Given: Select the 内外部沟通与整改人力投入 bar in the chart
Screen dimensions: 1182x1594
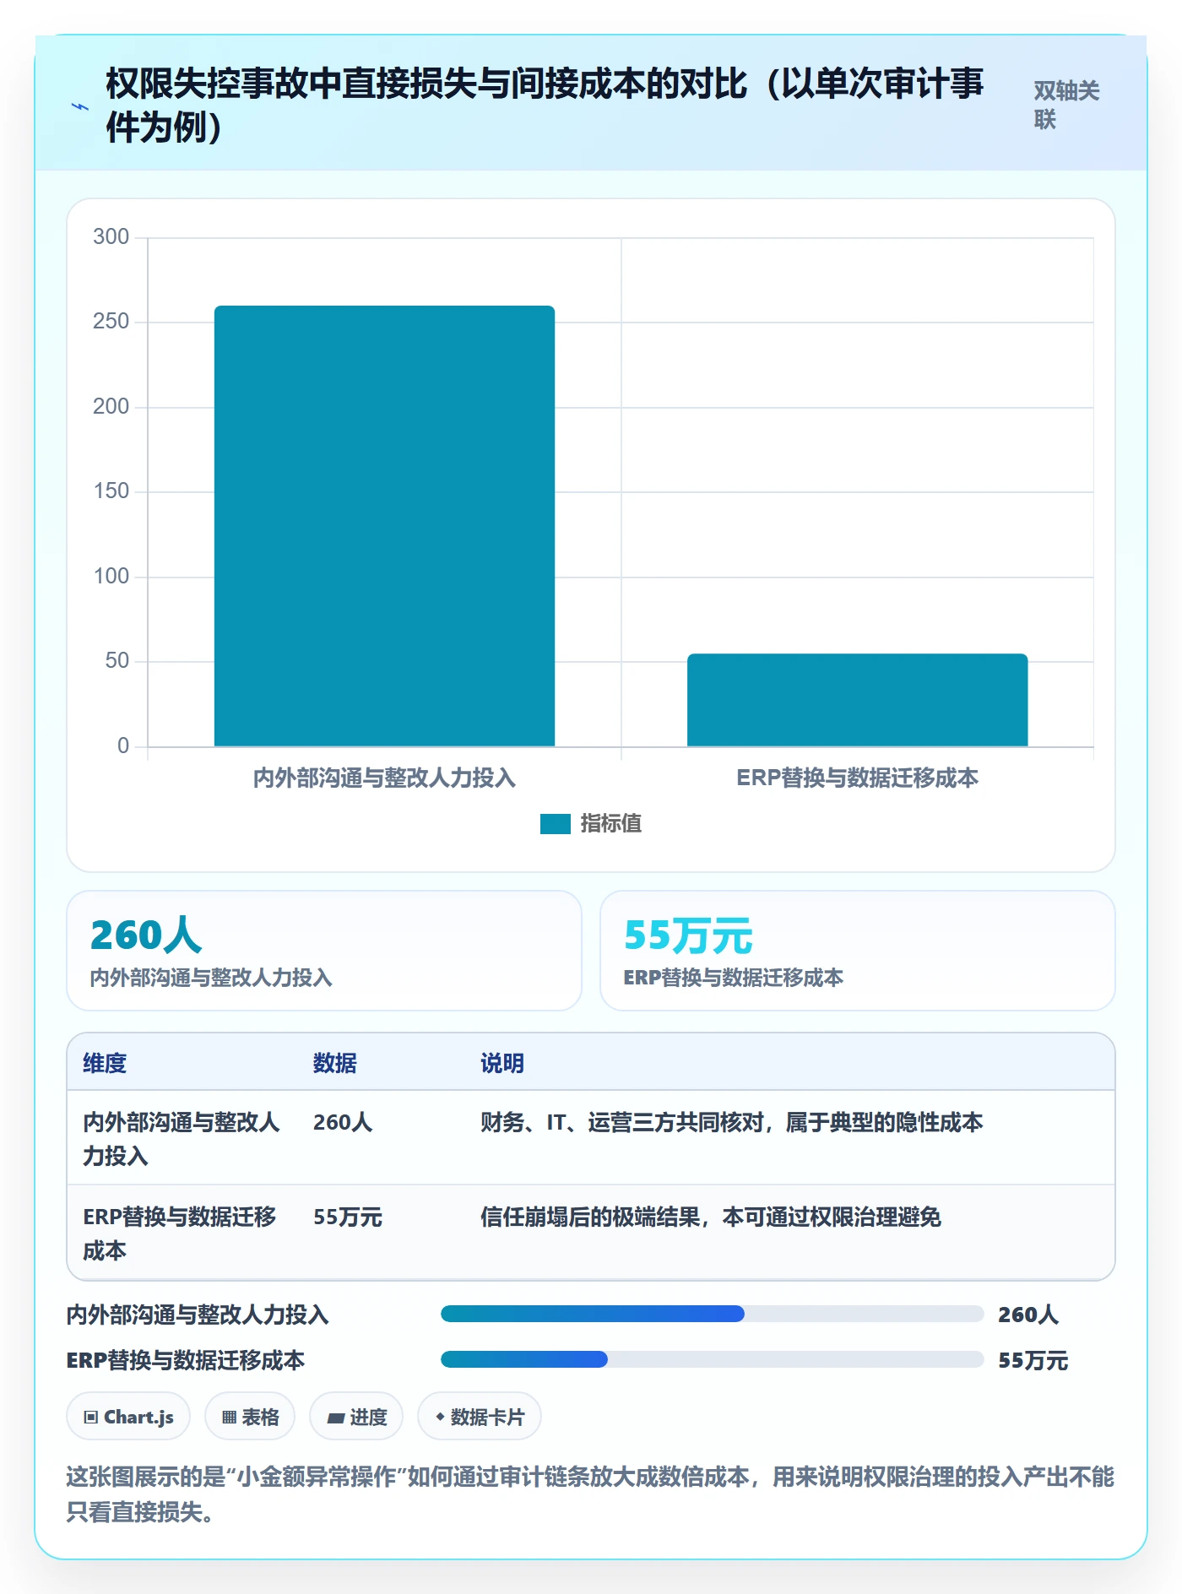Looking at the screenshot, I should pos(384,526).
